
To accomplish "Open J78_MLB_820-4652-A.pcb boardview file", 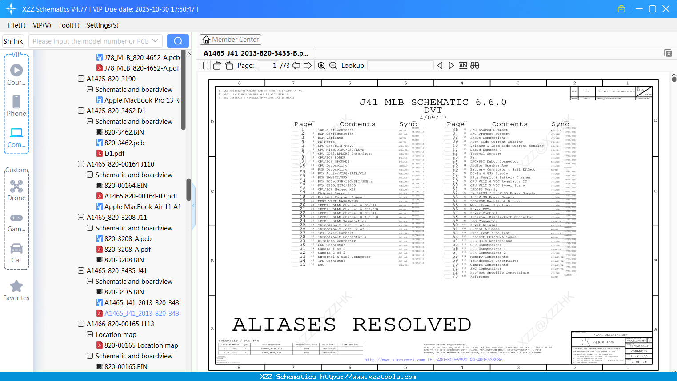I will pyautogui.click(x=138, y=58).
